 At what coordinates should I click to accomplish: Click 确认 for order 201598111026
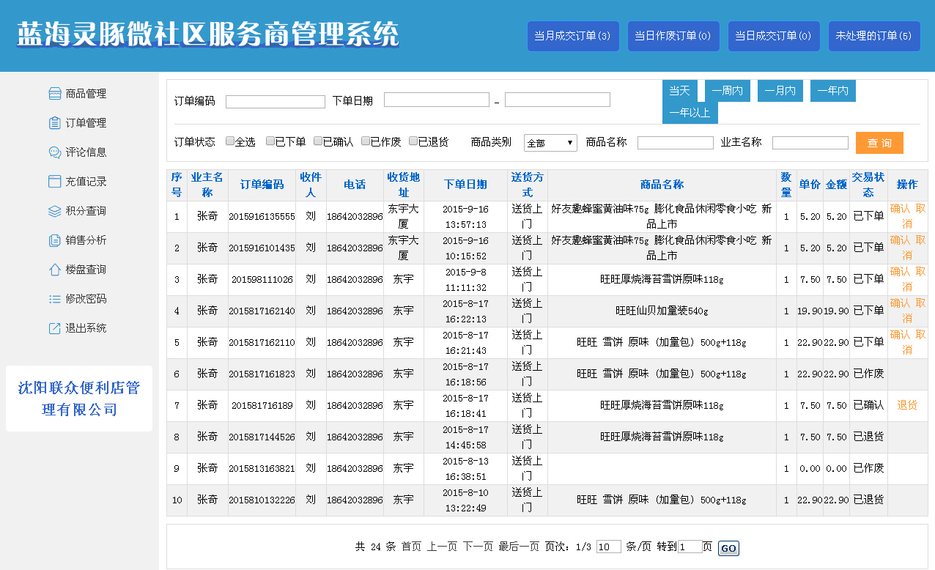tap(900, 272)
